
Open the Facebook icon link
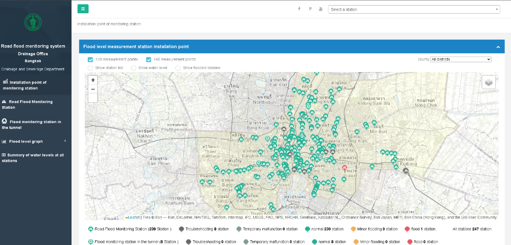pyautogui.click(x=299, y=9)
